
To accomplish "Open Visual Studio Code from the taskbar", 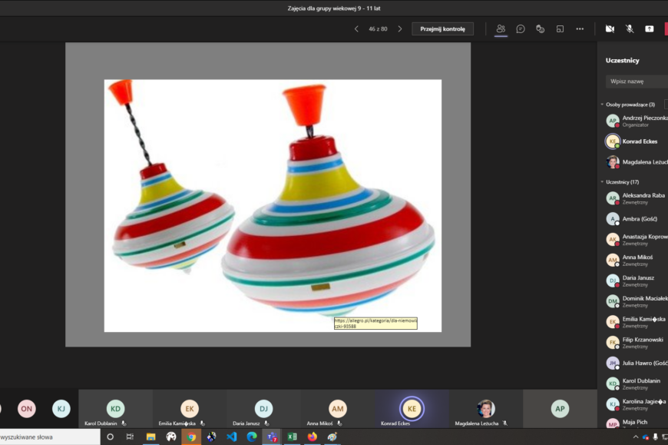I will tap(232, 437).
